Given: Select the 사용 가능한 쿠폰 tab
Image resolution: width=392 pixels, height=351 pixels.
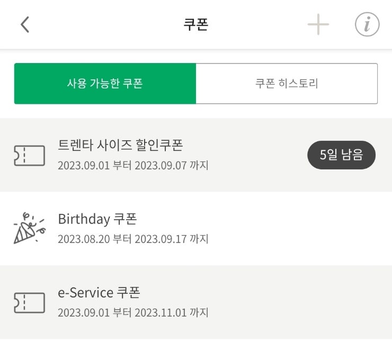Looking at the screenshot, I should [x=105, y=84].
